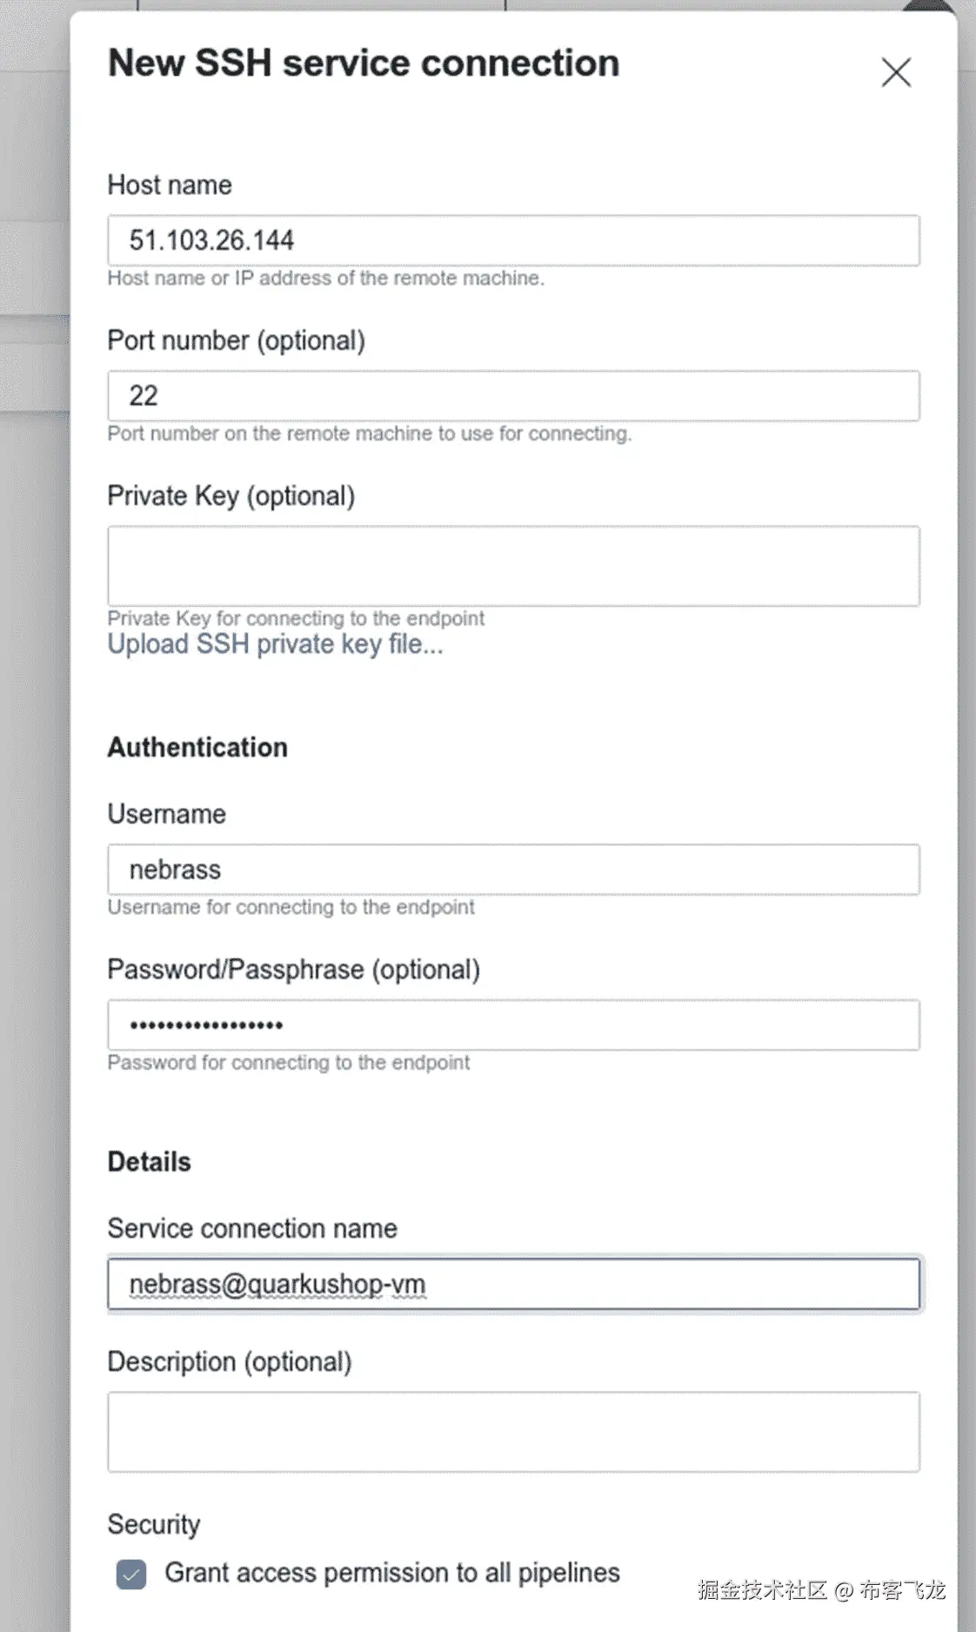Close the New SSH service connection dialog
Screen dimensions: 976x1632
pos(896,72)
